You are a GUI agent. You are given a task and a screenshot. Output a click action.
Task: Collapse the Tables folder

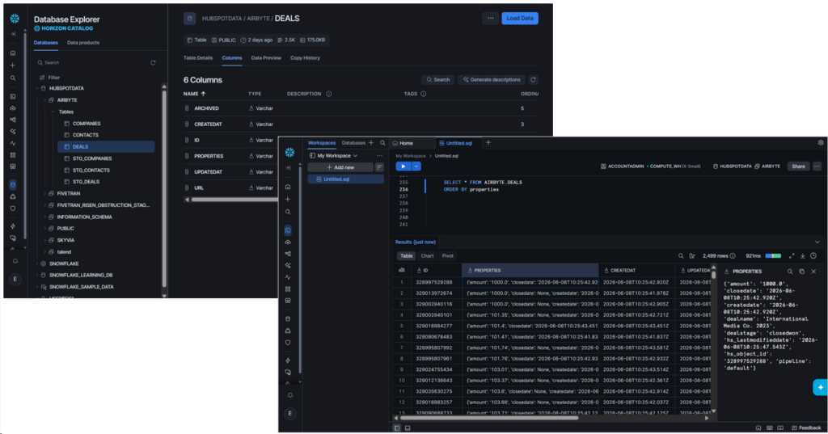tap(53, 112)
